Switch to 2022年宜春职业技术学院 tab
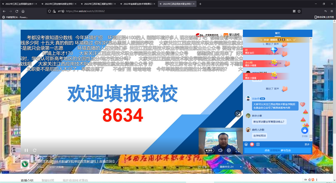Screen dimensions: 336x183 tap(137, 4)
